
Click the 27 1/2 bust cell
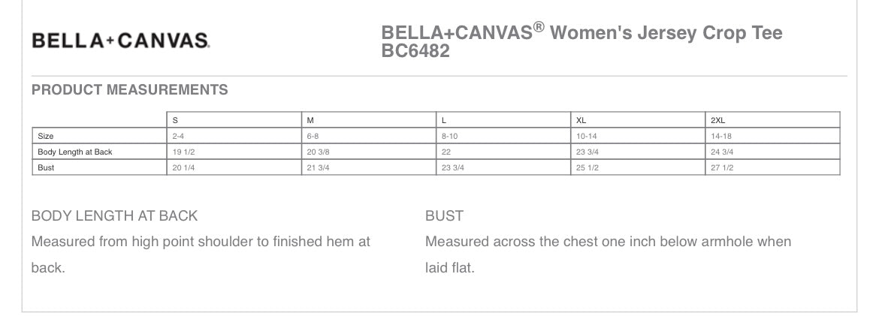(772, 167)
